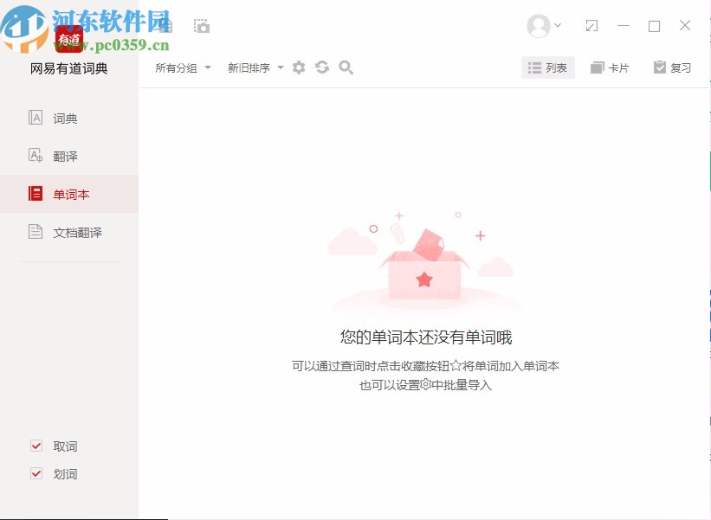Switch to mini window mode icon

click(592, 26)
